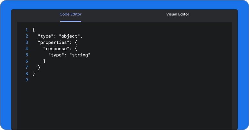
Task: Click line number 4 in gutter
Action: 27,49
